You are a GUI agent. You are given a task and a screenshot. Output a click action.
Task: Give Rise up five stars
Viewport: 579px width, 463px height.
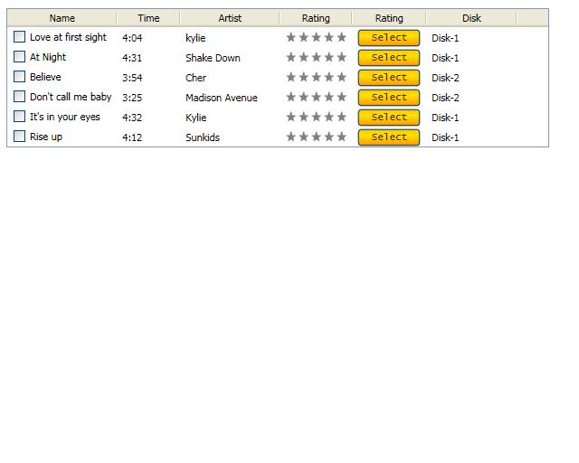coord(342,137)
